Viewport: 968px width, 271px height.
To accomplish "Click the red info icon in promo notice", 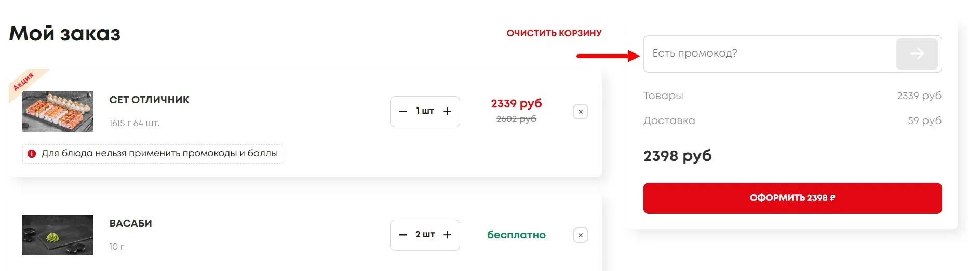I will [32, 154].
